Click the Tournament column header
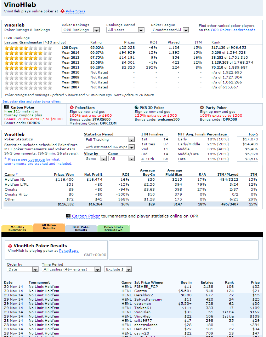This screenshot has height=337, width=266. tap(39, 283)
